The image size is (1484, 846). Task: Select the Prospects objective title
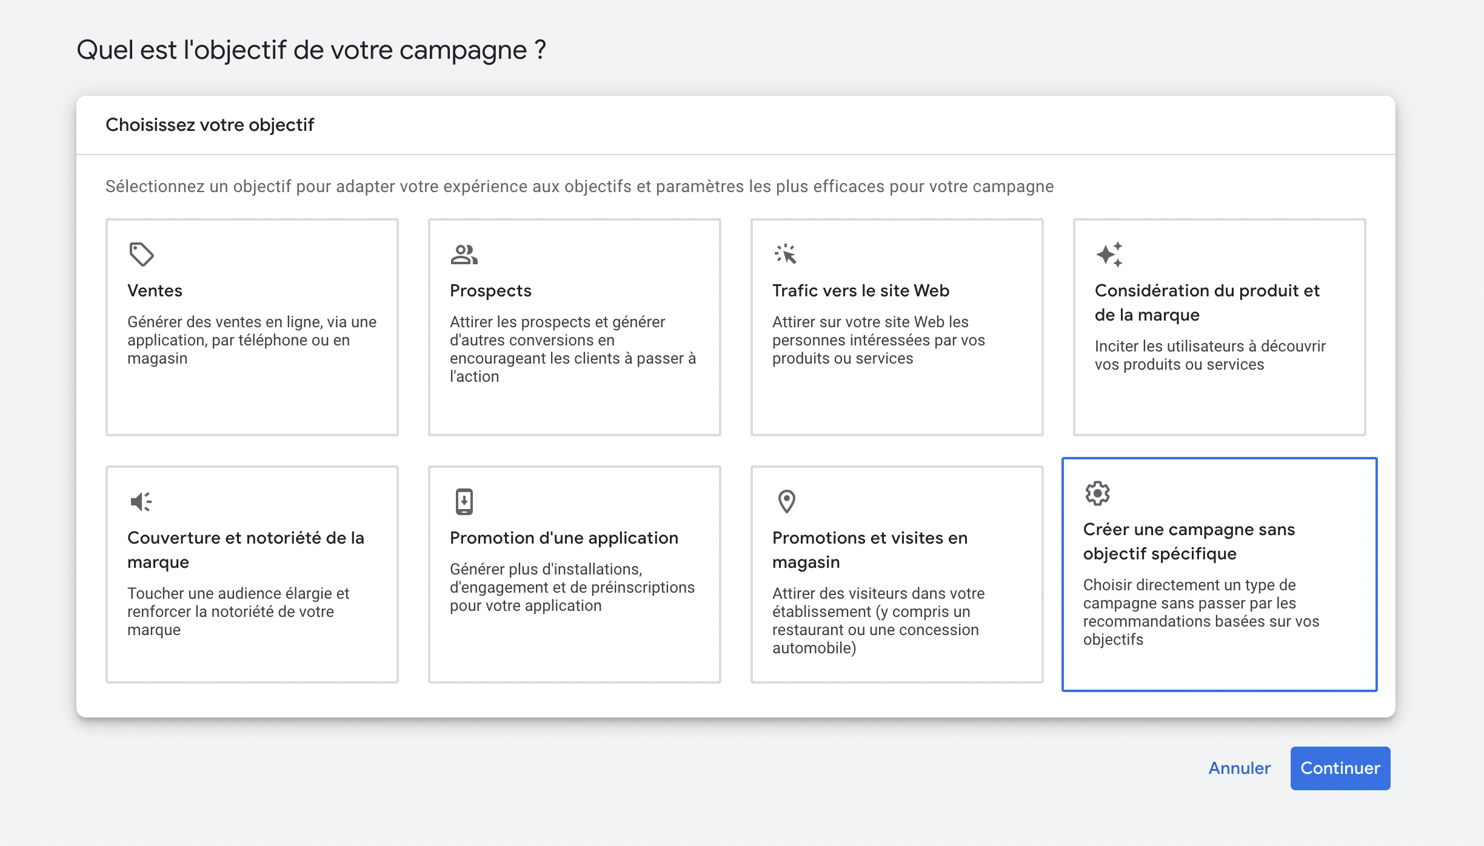point(490,291)
